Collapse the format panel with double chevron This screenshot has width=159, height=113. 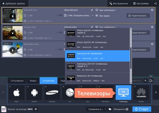click(x=151, y=76)
